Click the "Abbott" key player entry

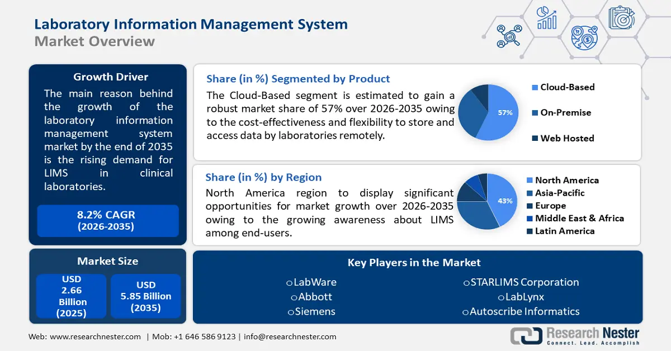[x=311, y=297]
